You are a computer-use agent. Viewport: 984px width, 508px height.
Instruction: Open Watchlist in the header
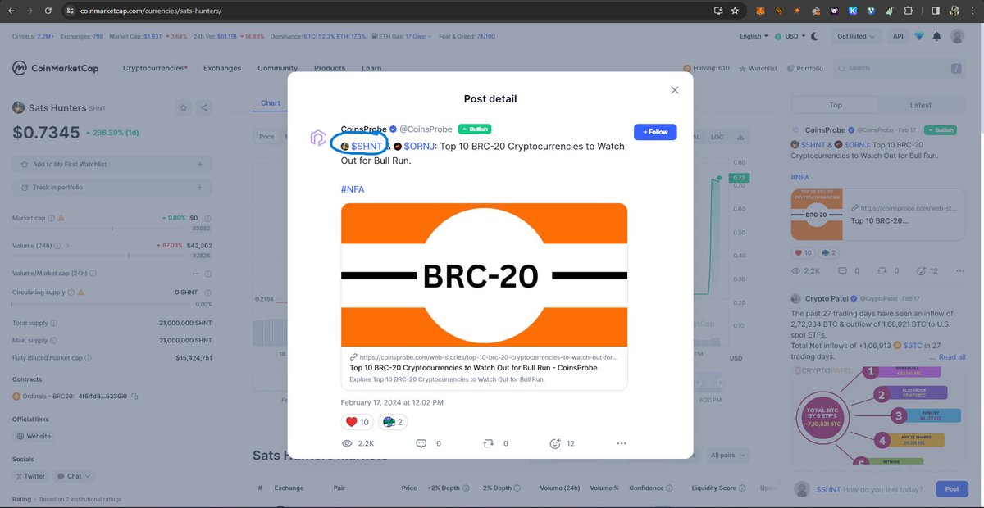coord(758,68)
